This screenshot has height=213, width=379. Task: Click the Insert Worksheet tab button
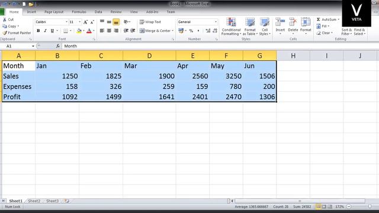click(66, 201)
